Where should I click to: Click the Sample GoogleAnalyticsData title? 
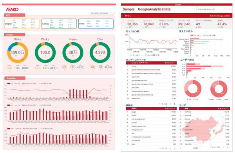pyautogui.click(x=146, y=9)
